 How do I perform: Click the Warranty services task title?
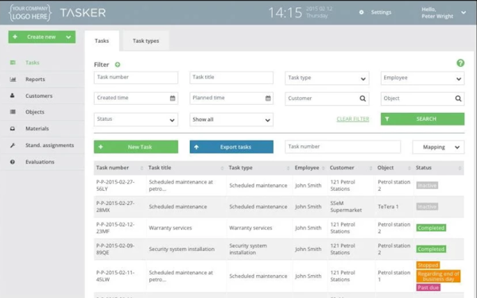[x=170, y=228]
